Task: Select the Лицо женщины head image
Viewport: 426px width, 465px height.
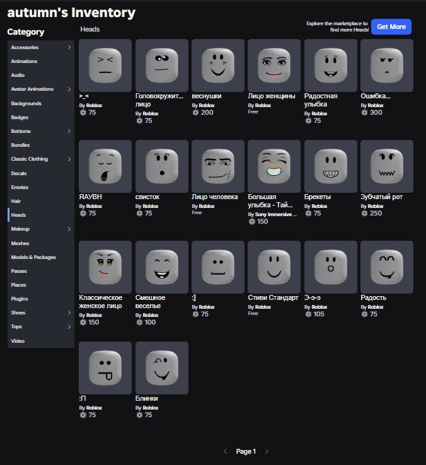Action: pyautogui.click(x=274, y=66)
